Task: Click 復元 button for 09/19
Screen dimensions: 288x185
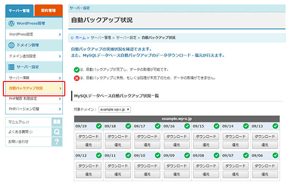Action: (x=88, y=145)
